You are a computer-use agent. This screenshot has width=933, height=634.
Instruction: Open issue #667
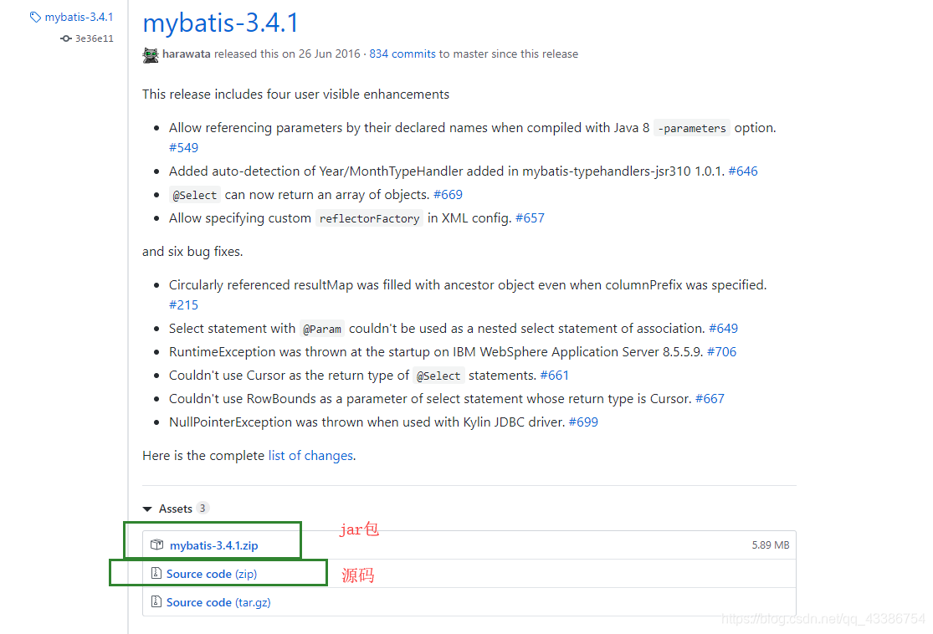coord(710,399)
